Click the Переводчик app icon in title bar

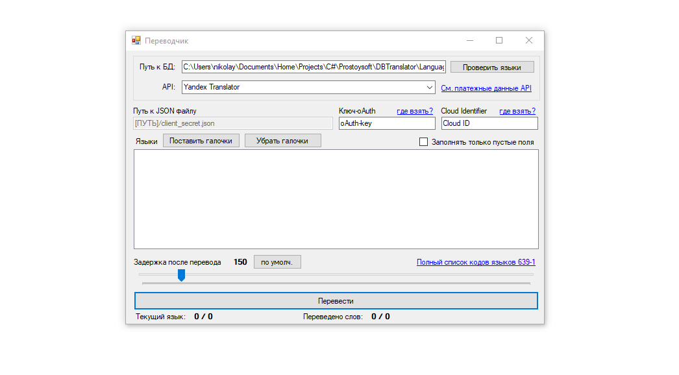click(x=136, y=40)
